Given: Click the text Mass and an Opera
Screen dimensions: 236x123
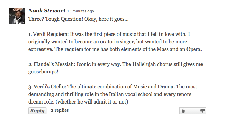Looking at the screenshot, I should click(179, 49).
